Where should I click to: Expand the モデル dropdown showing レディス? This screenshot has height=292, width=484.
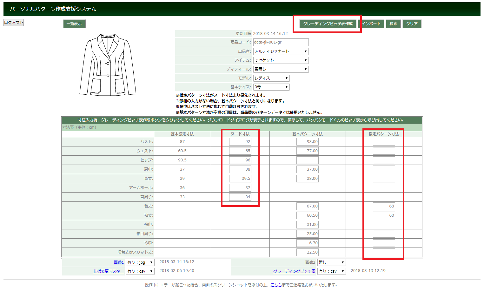coord(271,78)
